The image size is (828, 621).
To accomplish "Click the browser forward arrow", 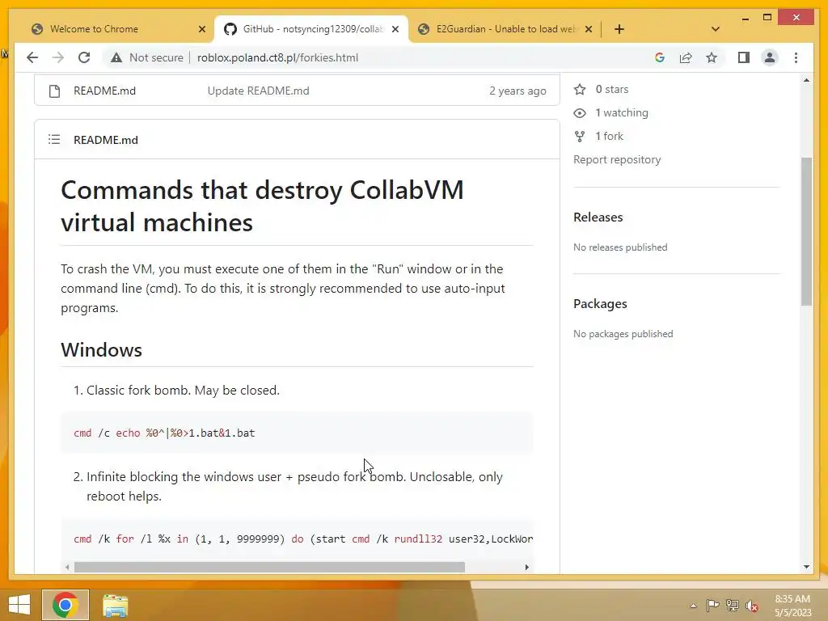I will 58,57.
